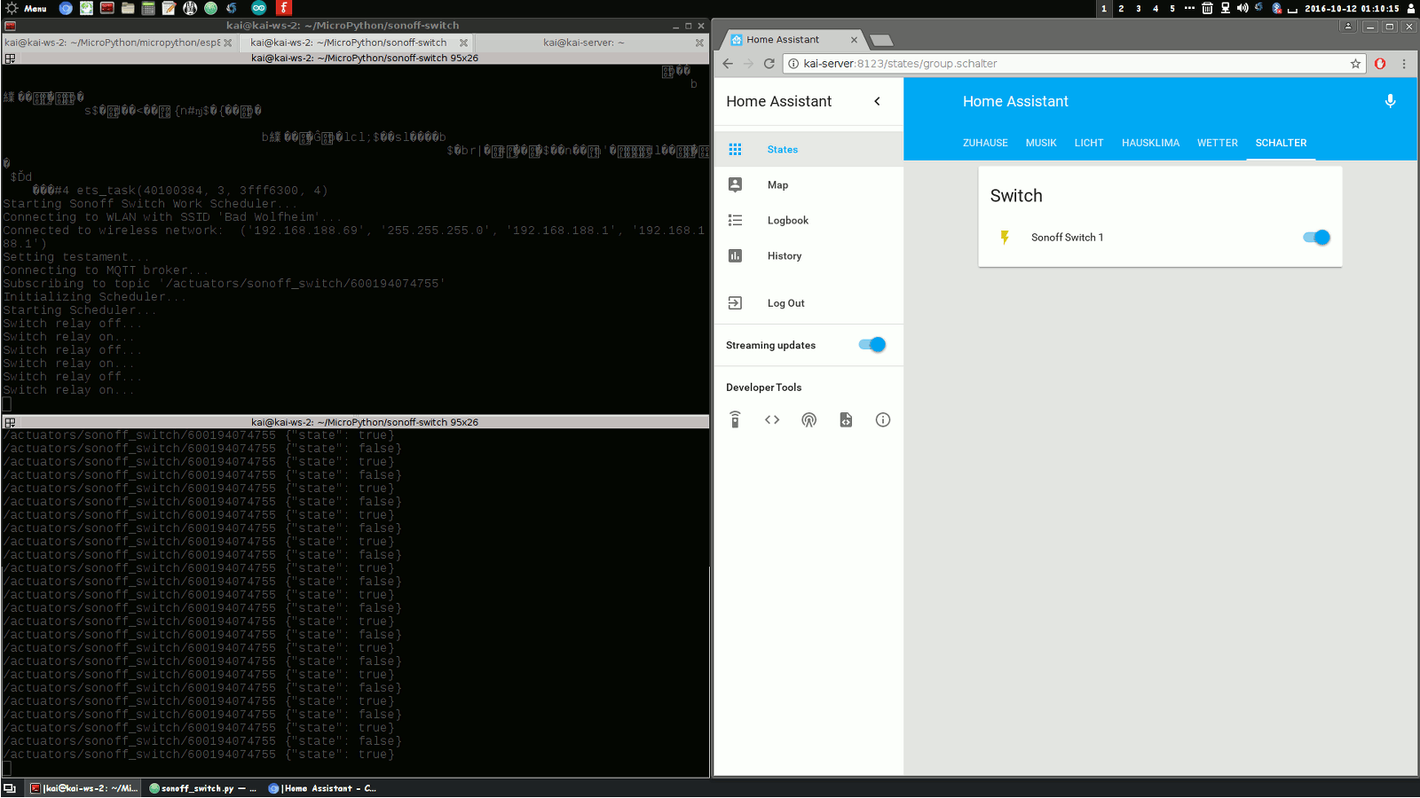Start voice command with microphone icon
The width and height of the screenshot is (1420, 798).
[x=1390, y=101]
